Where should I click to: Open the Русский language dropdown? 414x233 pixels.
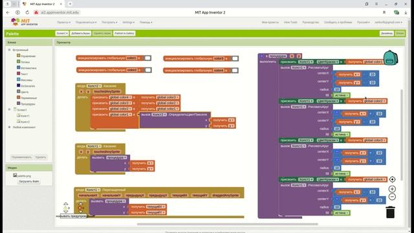364,23
